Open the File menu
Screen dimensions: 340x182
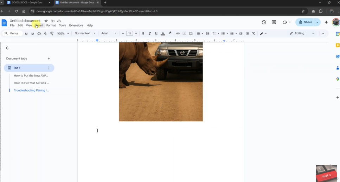click(x=12, y=25)
